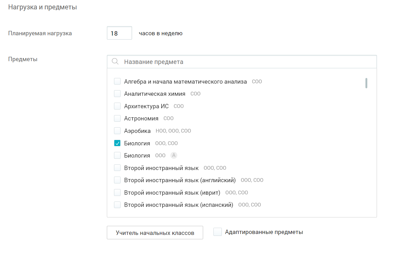Check plain Второй иностранный язык checkbox
The image size is (405, 253).
[x=117, y=168]
